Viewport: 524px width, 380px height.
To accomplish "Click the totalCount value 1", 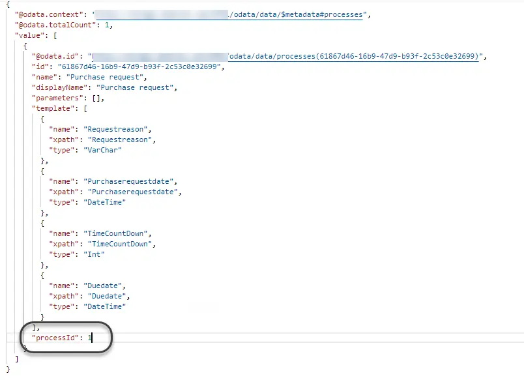I will coord(107,25).
